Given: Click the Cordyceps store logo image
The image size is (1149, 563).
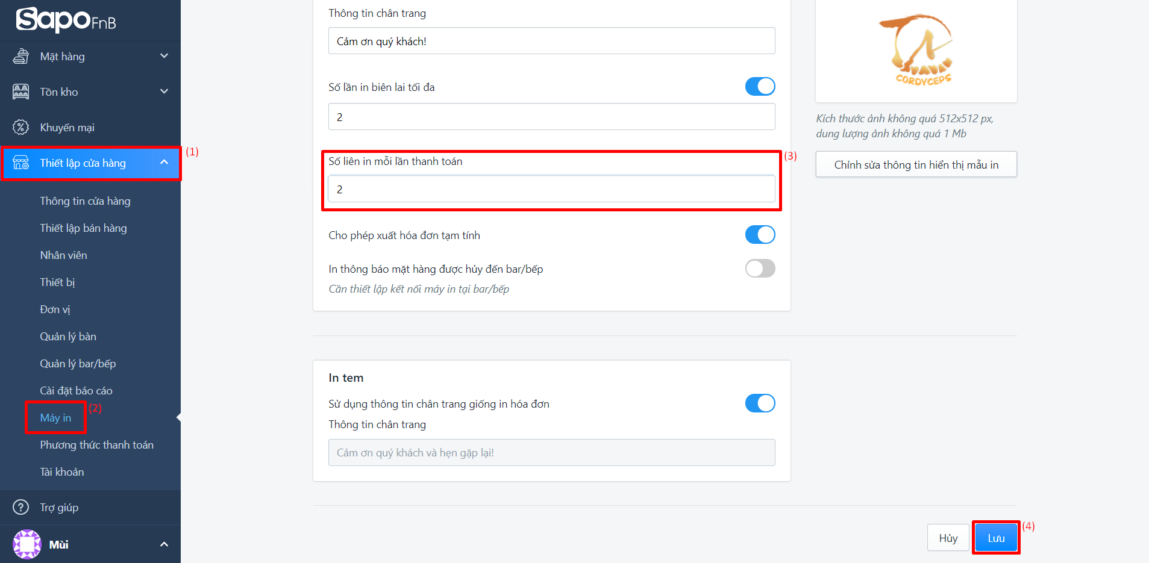Looking at the screenshot, I should pos(916,51).
